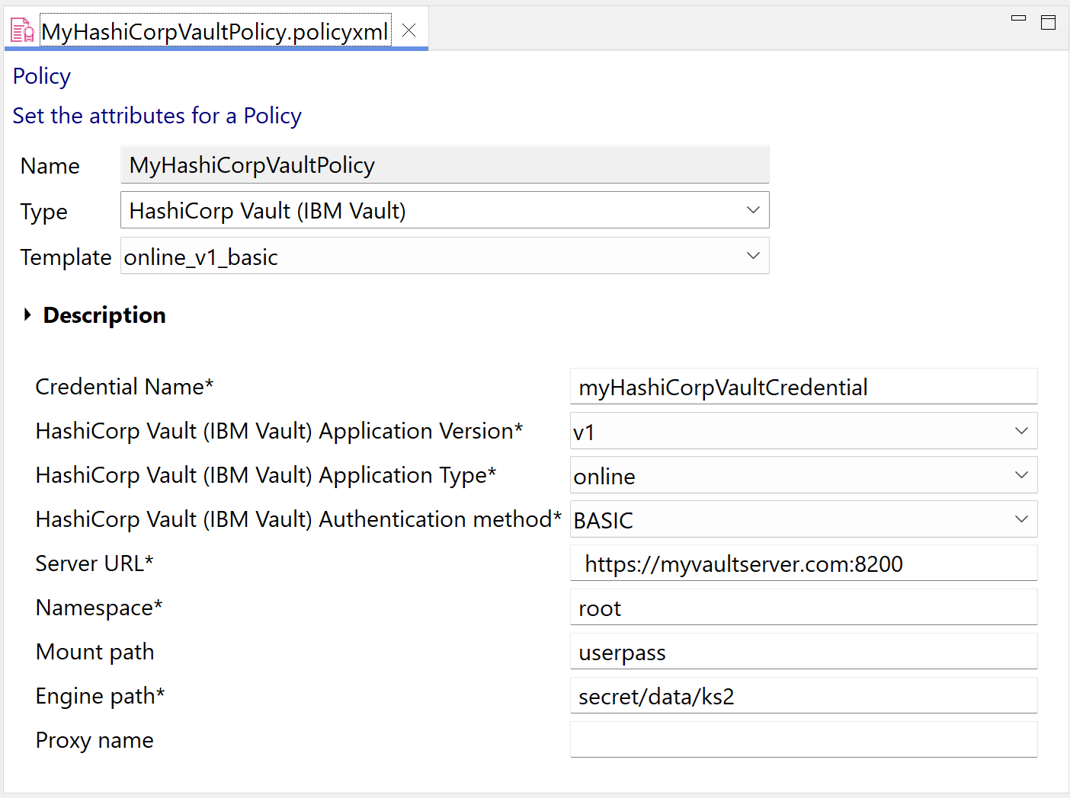Click the Application Version label text
This screenshot has height=798, width=1070.
(x=279, y=431)
